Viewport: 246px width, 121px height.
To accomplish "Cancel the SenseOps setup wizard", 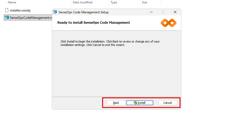I will pos(167,103).
